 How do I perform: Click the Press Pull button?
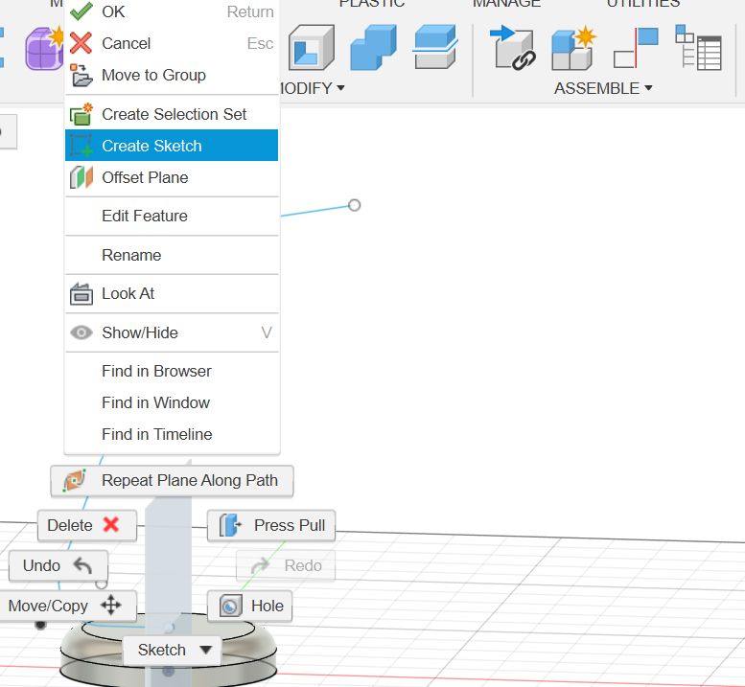coord(271,525)
